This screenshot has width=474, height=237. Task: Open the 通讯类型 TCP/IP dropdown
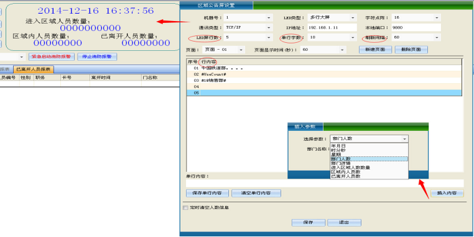point(269,27)
